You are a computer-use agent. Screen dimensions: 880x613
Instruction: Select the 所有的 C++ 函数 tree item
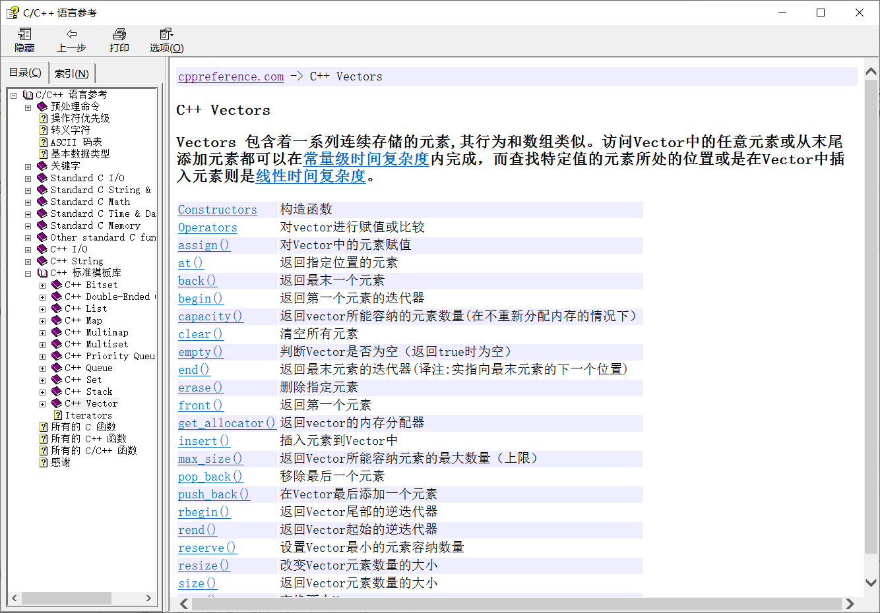tap(88, 439)
